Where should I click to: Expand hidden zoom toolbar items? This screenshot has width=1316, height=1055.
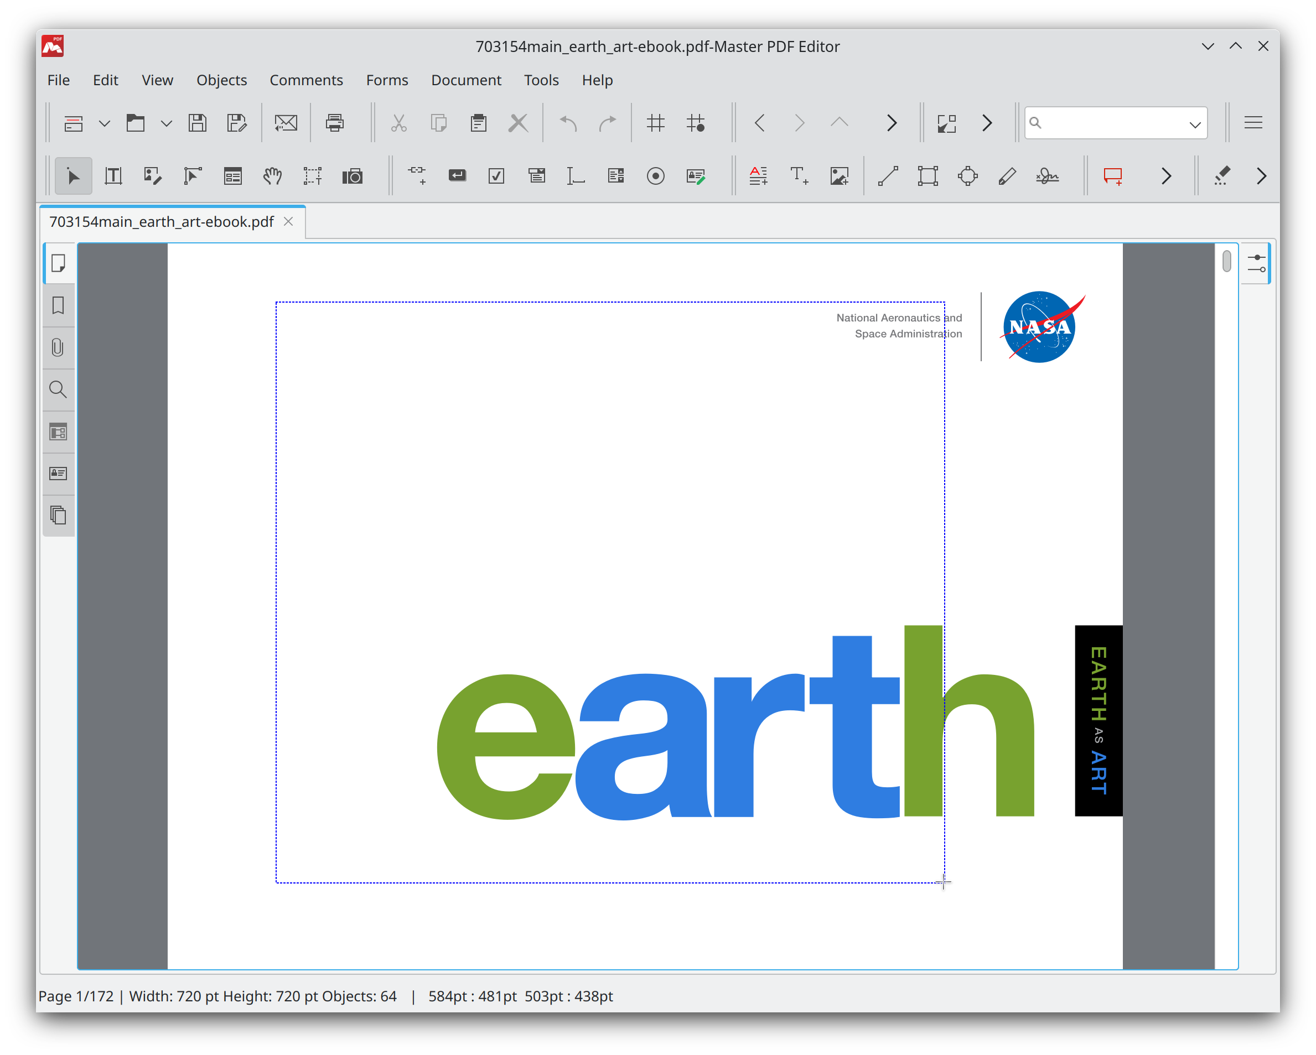pyautogui.click(x=987, y=123)
